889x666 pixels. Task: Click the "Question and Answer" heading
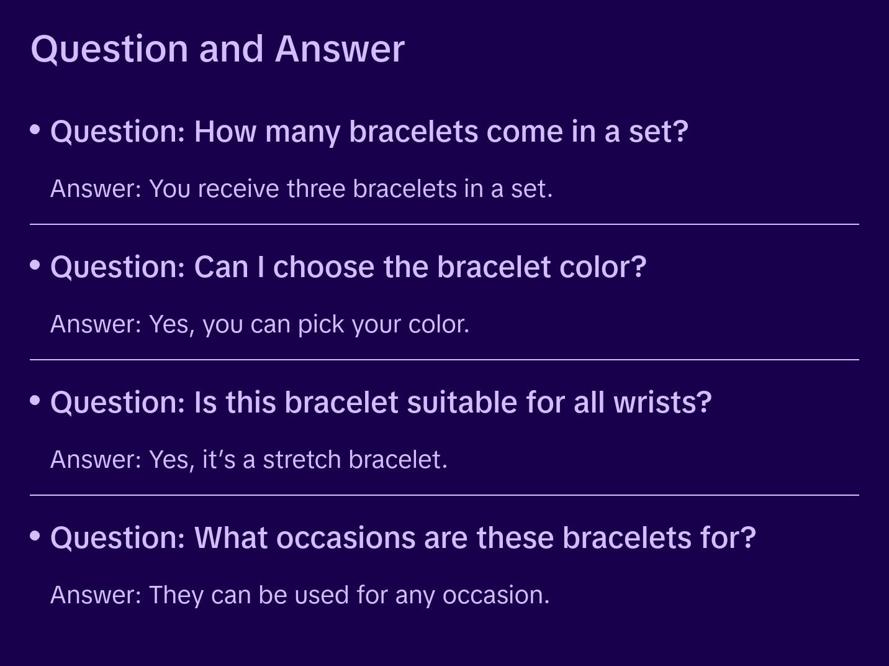click(x=217, y=48)
